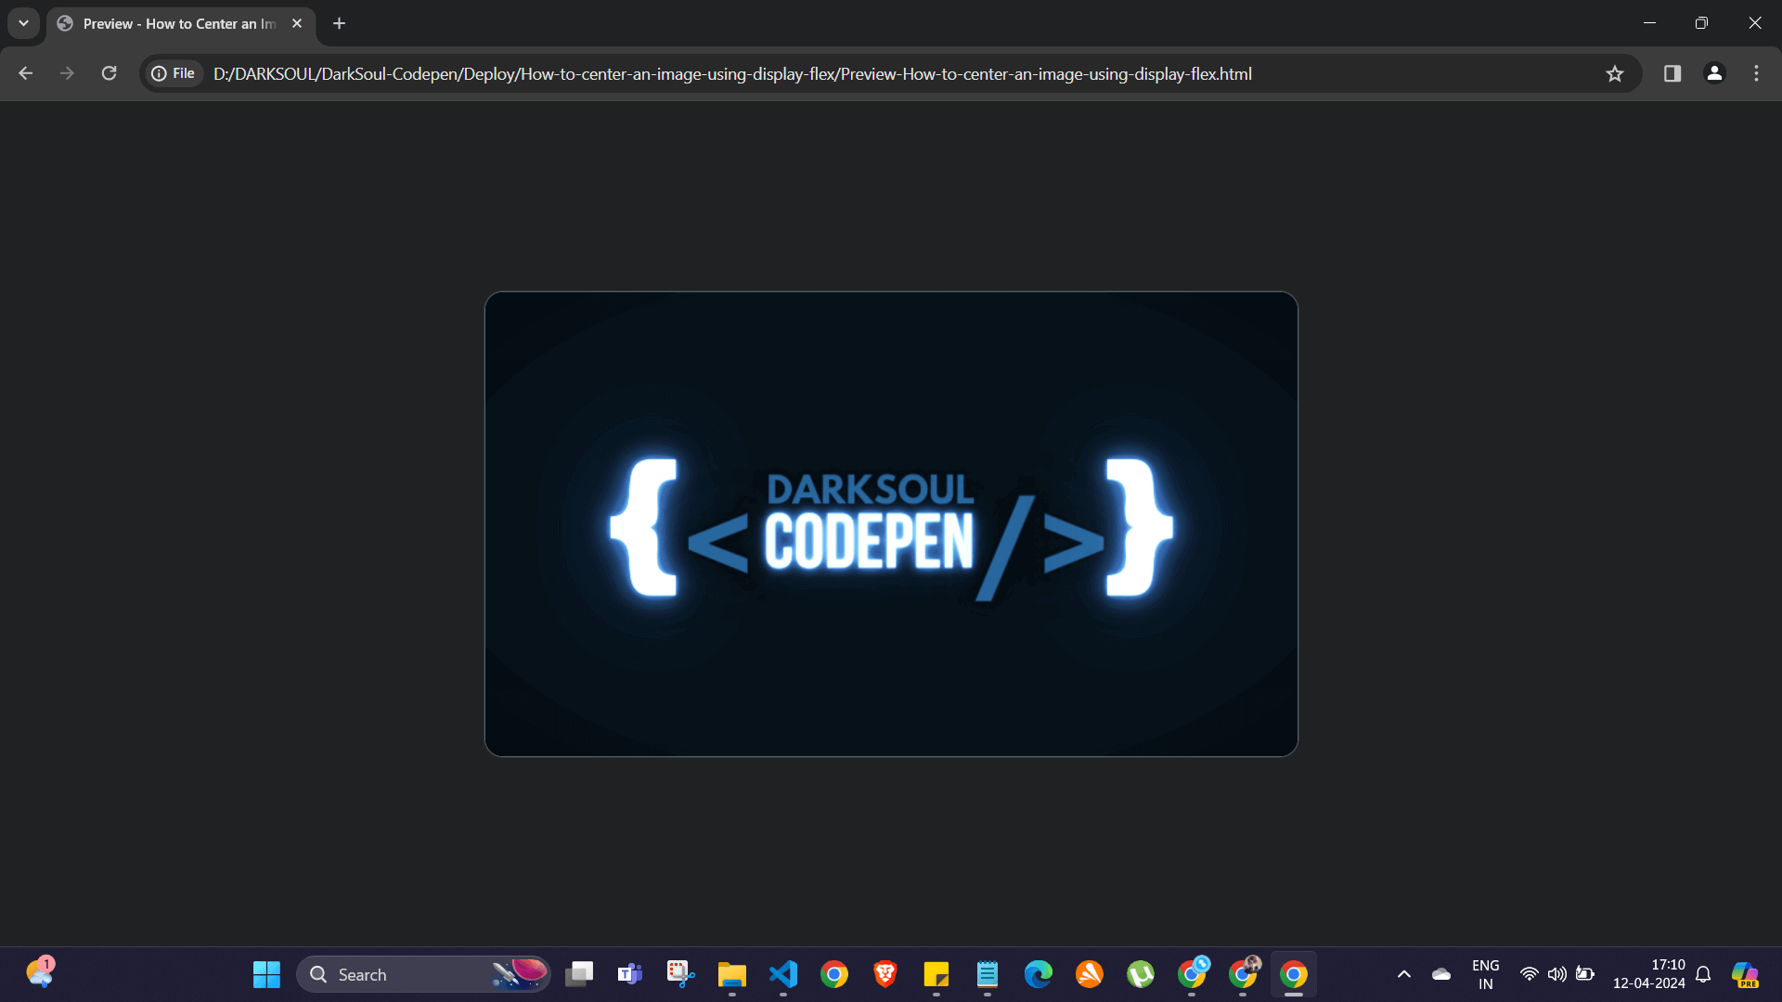
Task: Open Microsoft Edge from taskbar
Action: click(x=1039, y=974)
